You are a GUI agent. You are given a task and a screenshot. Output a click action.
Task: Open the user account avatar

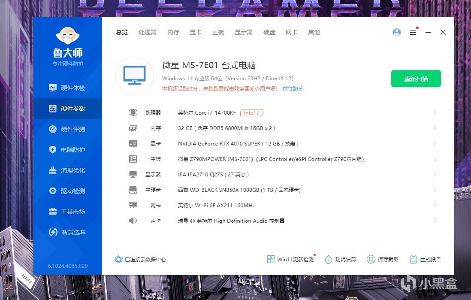(x=396, y=32)
